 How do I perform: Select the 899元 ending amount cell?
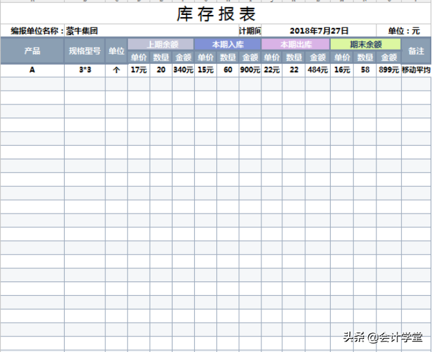pyautogui.click(x=389, y=70)
